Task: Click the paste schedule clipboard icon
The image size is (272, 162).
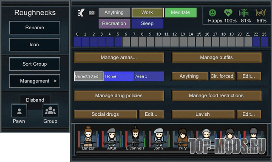Action: (92, 13)
